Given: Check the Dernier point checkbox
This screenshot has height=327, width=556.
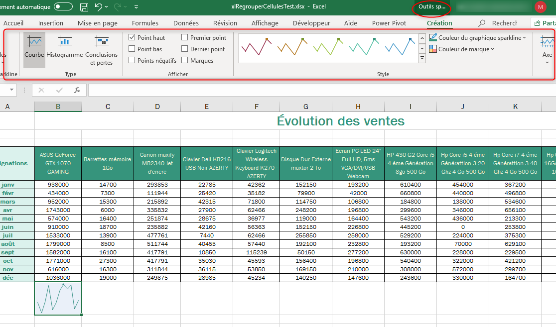Looking at the screenshot, I should coord(185,49).
